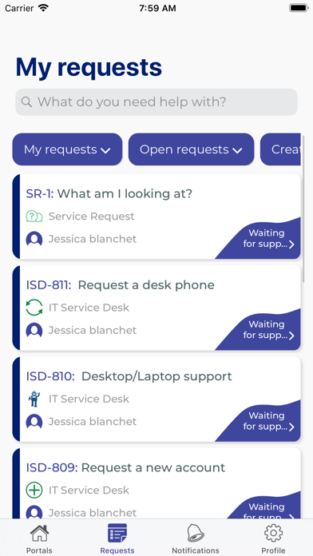Image resolution: width=313 pixels, height=556 pixels.
Task: Click the user avatar icon on the SR-1 card
Action: pyautogui.click(x=34, y=239)
